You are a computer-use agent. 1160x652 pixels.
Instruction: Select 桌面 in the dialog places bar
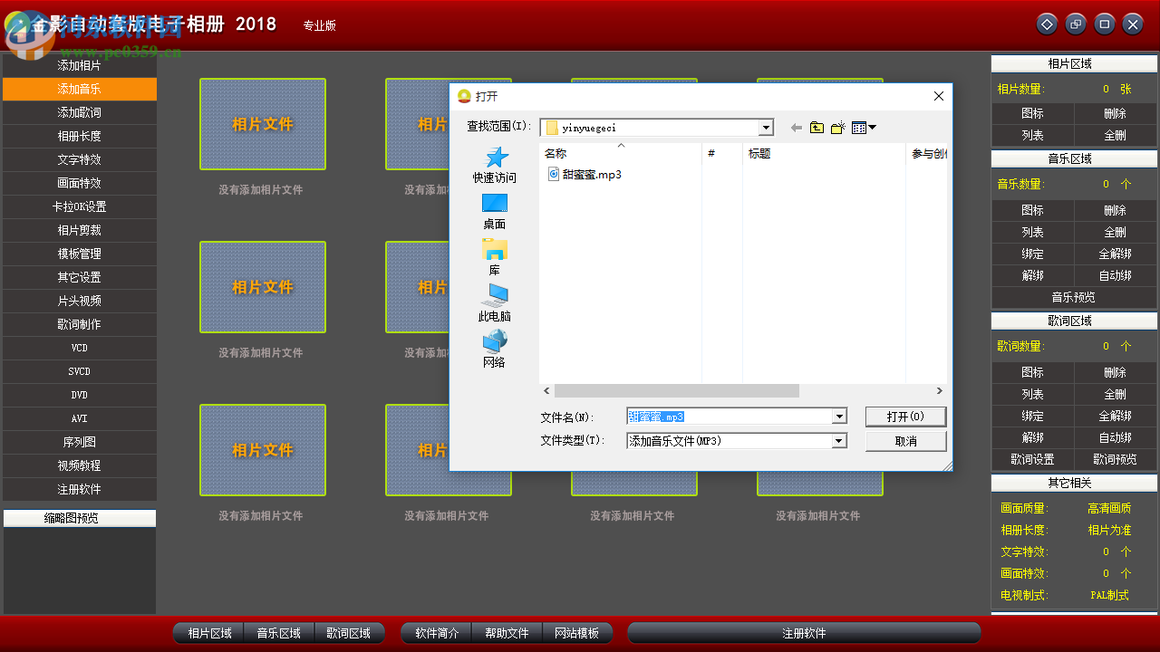coord(494,212)
